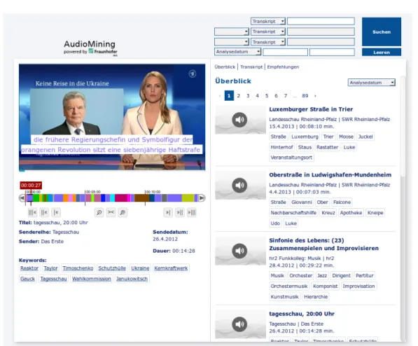Switch to the Transkript tab

[251, 67]
